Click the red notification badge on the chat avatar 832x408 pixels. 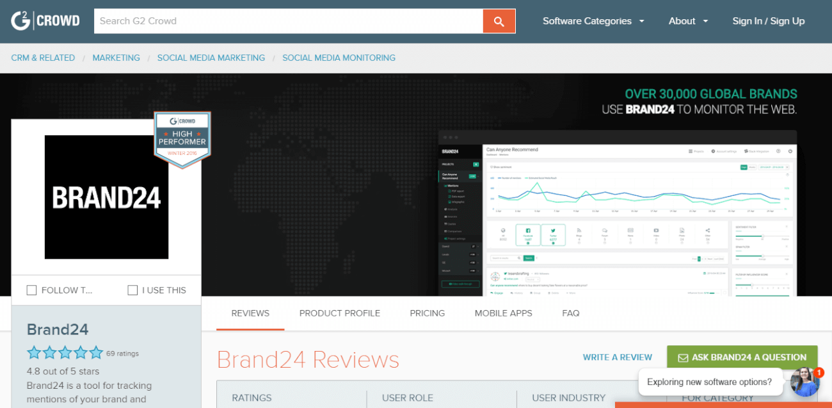click(x=818, y=372)
